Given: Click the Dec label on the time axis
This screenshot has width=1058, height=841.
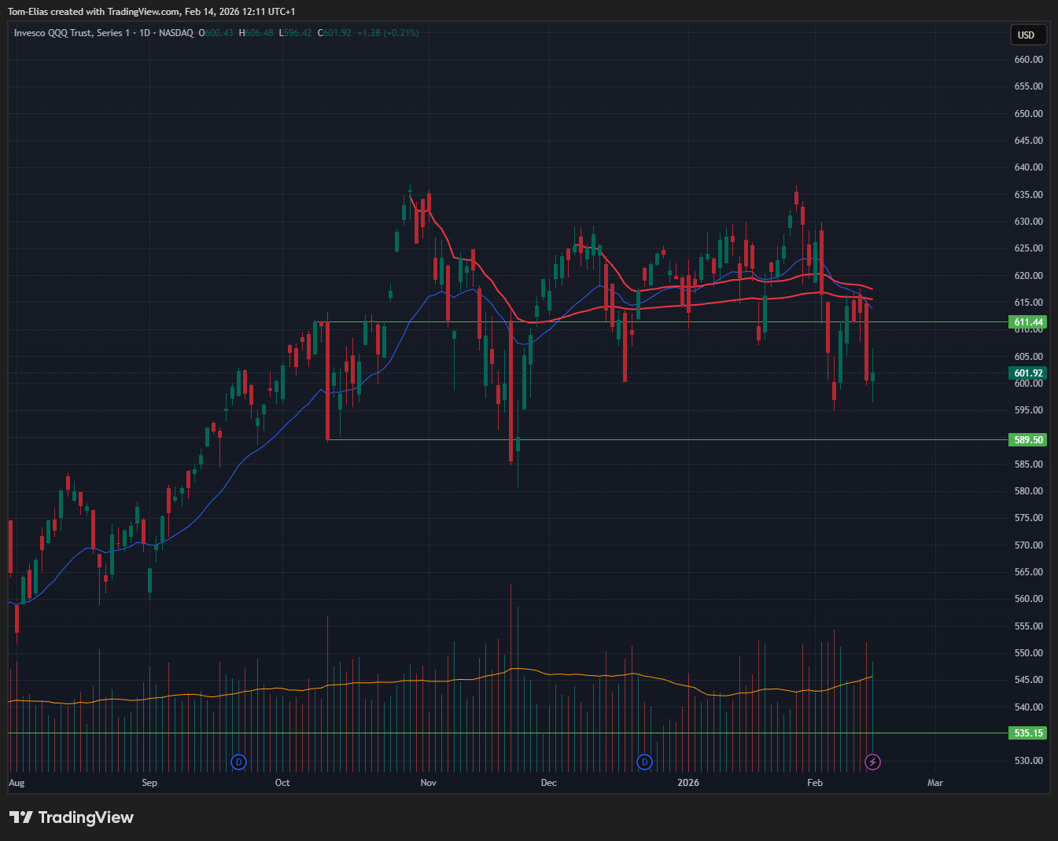Looking at the screenshot, I should point(549,783).
